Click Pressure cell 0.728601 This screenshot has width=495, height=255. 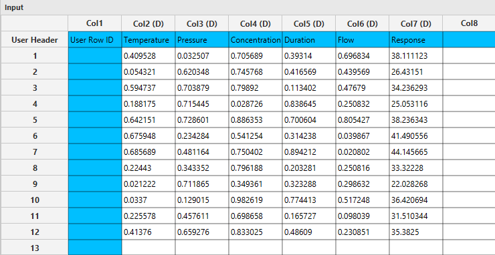pos(202,119)
